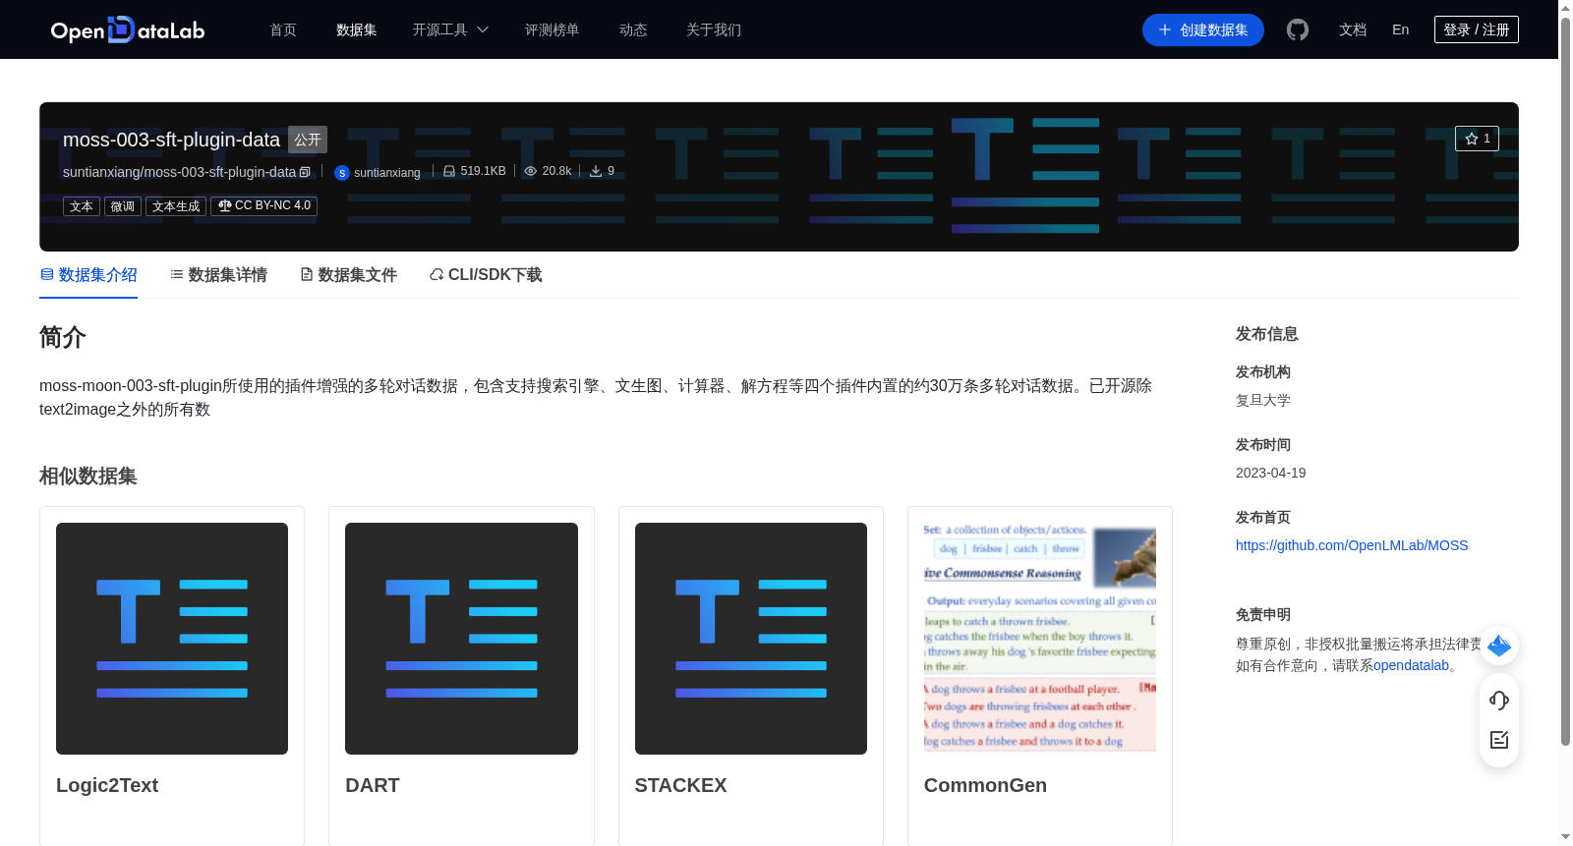This screenshot has height=846, width=1573.
Task: Click the download count icon
Action: (596, 171)
